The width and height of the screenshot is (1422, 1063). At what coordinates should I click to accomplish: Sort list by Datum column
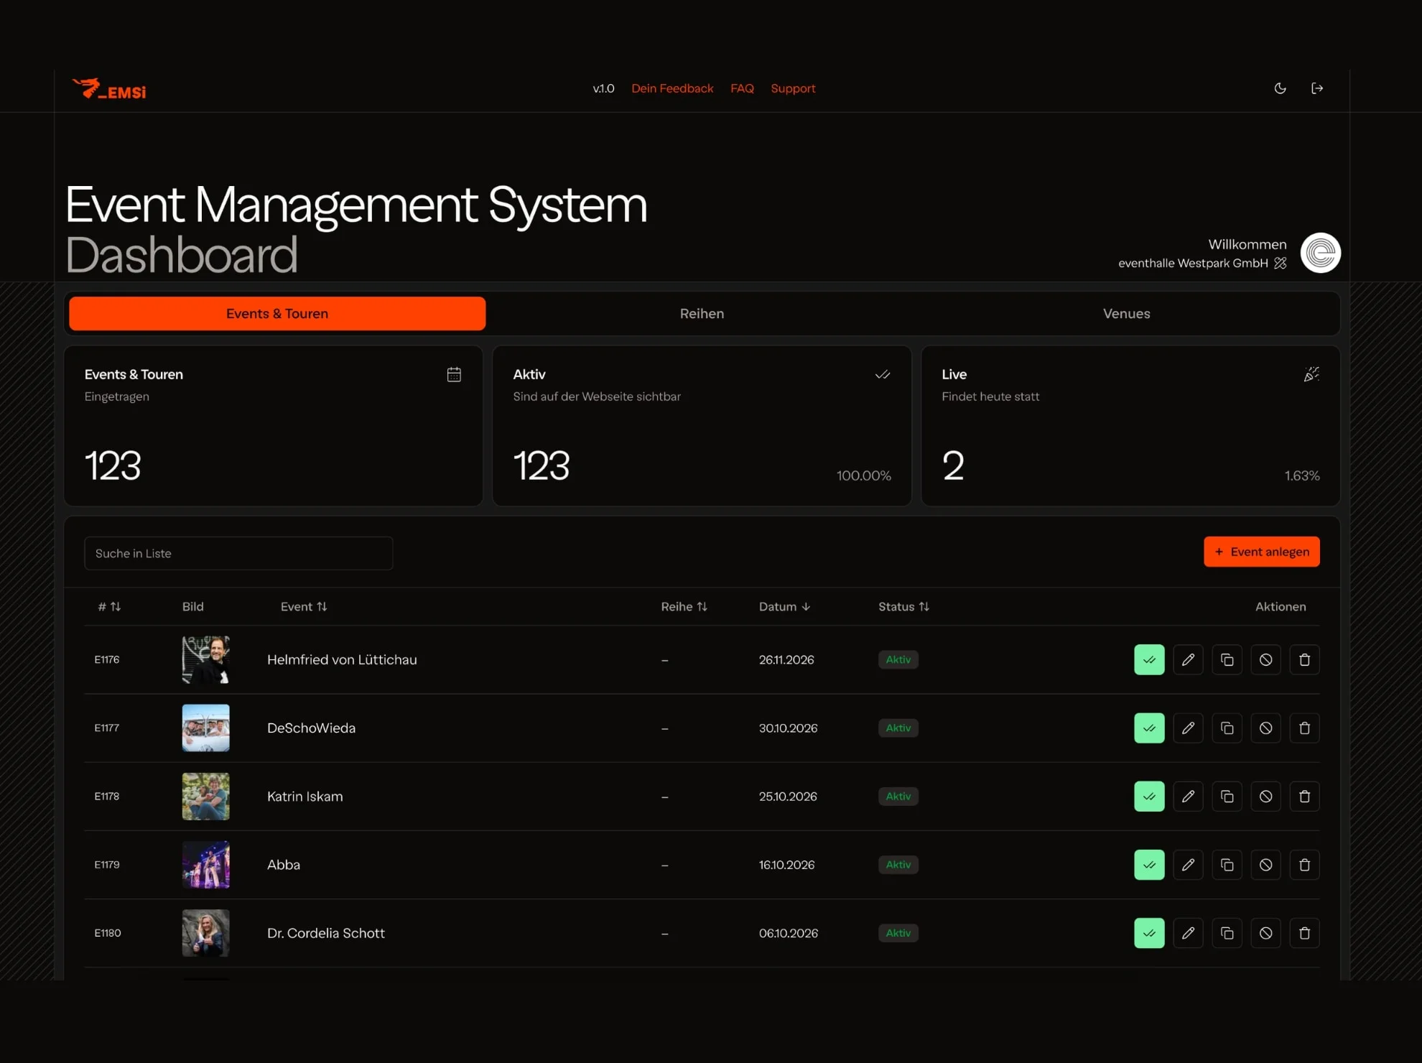[x=784, y=606]
